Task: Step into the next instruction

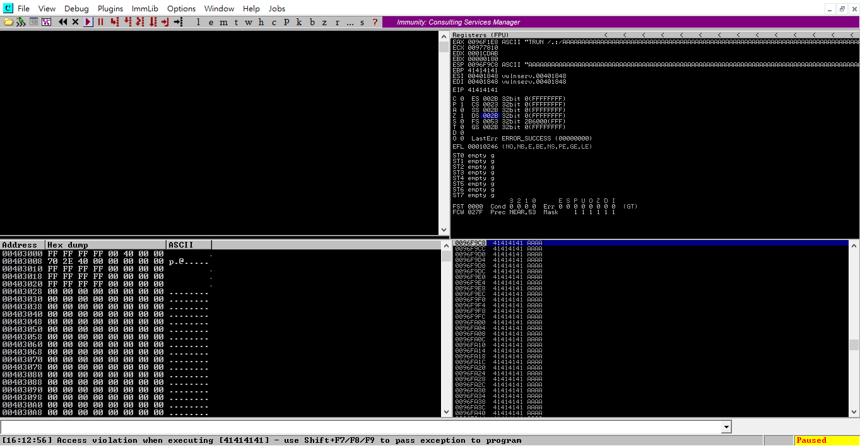Action: (114, 22)
